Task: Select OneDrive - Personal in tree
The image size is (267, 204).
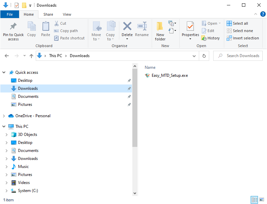Action: tap(33, 116)
